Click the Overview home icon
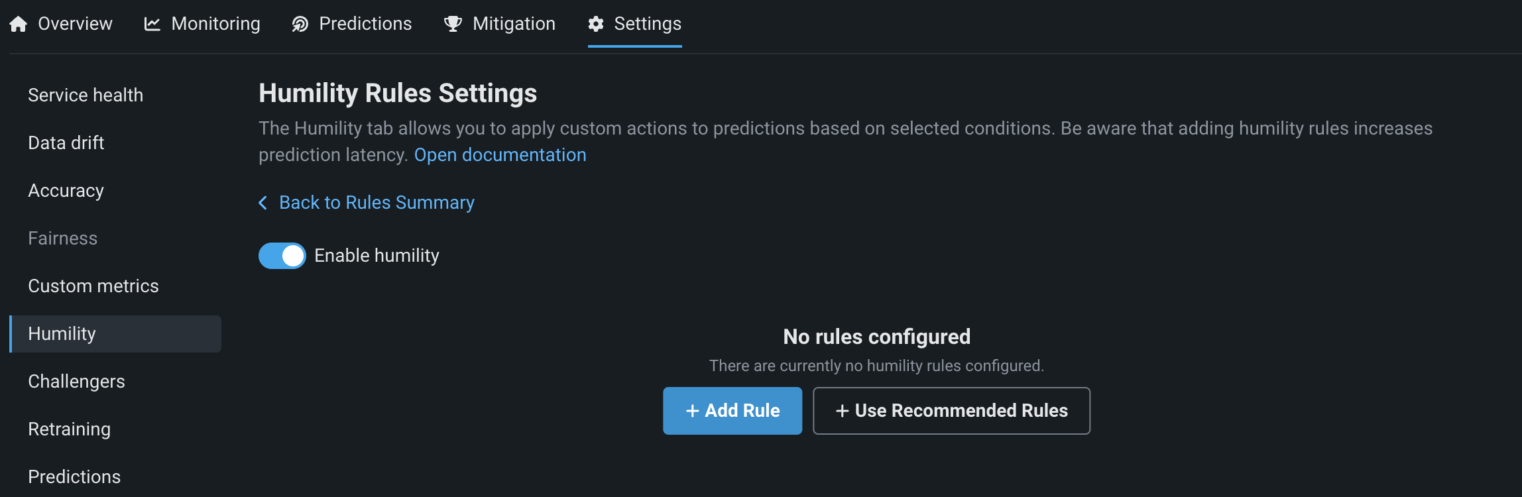 (x=19, y=25)
